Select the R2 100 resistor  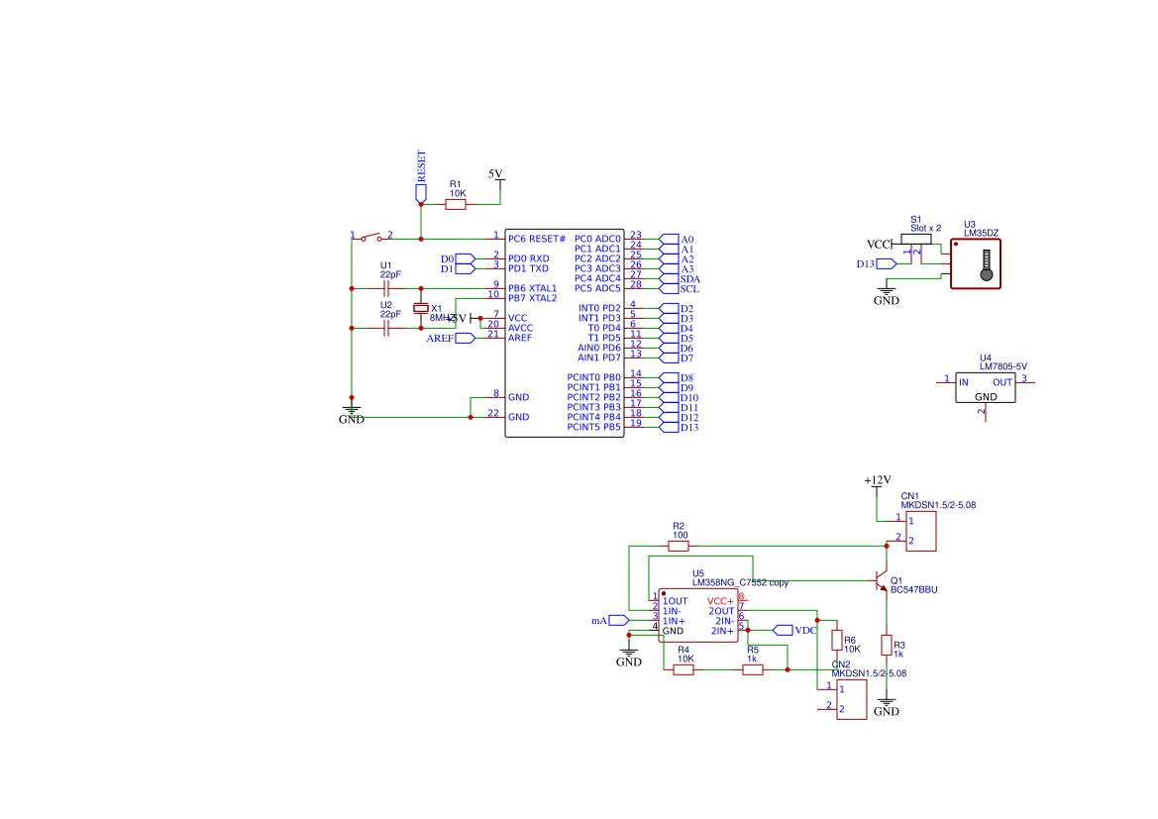[x=679, y=547]
